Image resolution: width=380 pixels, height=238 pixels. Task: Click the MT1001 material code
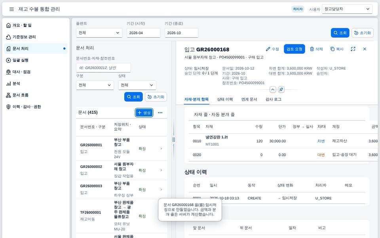(x=212, y=144)
